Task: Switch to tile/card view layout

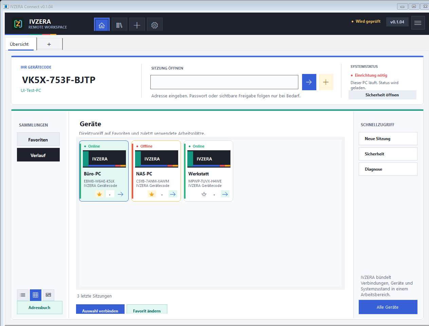Action: [48, 295]
